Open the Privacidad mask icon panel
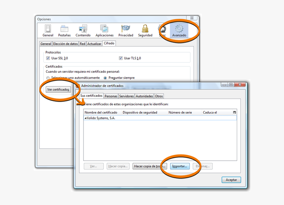Image resolution: width=284 pixels, height=205 pixels. click(x=126, y=31)
